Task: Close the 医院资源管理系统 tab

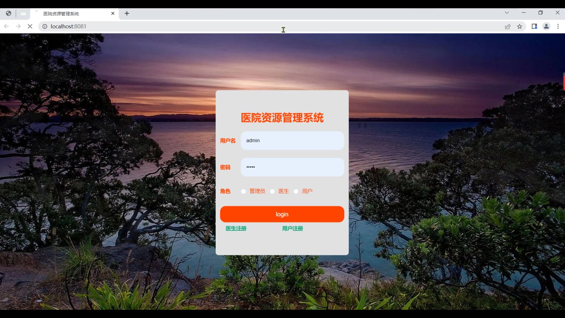Action: tap(113, 13)
